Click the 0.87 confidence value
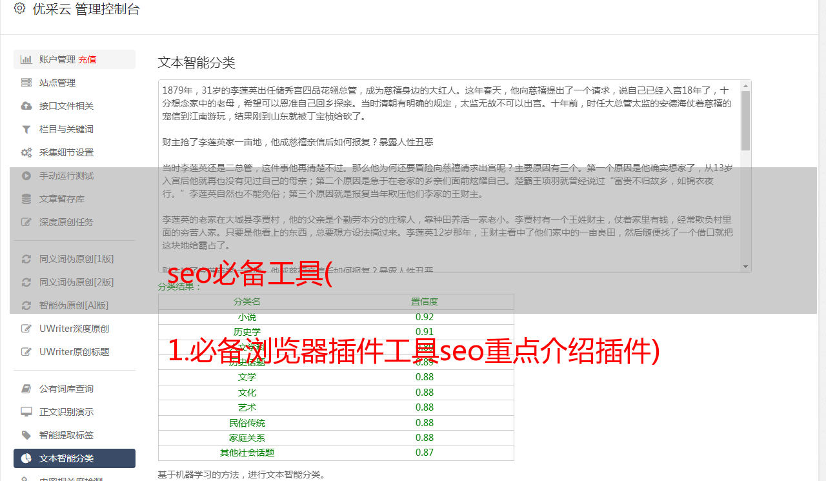826x481 pixels. click(425, 453)
